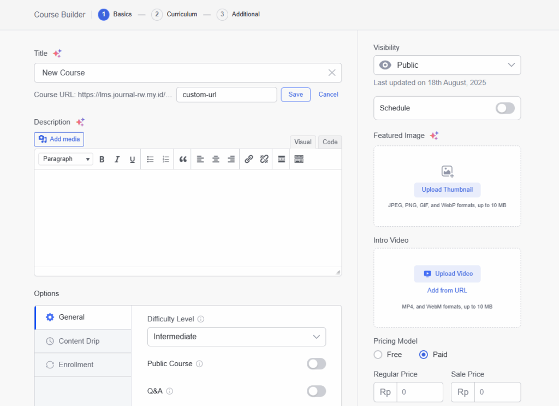
Task: Insert a bulleted list in the description
Action: [x=149, y=159]
